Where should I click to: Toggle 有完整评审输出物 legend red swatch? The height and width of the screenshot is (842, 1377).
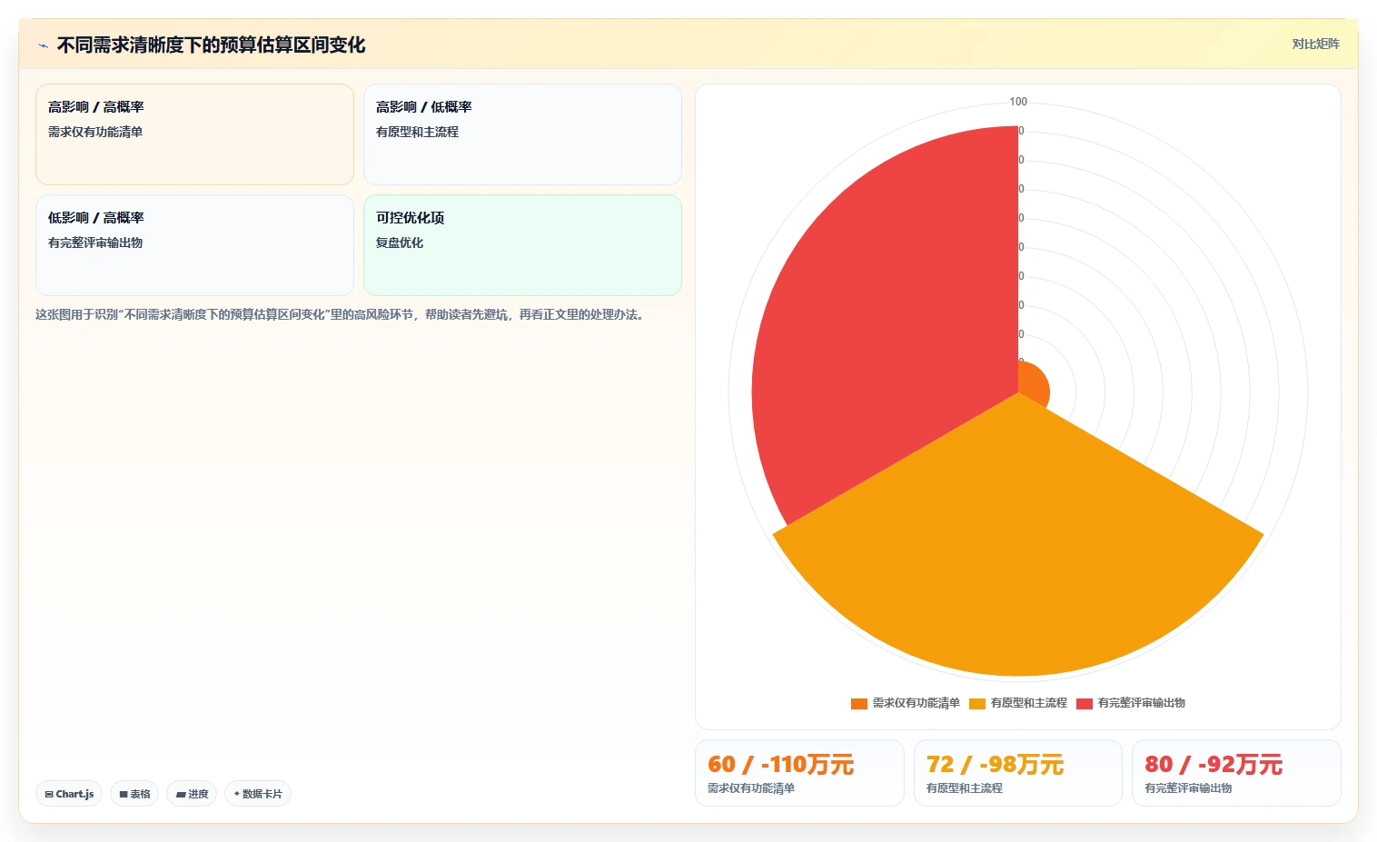click(x=1084, y=703)
